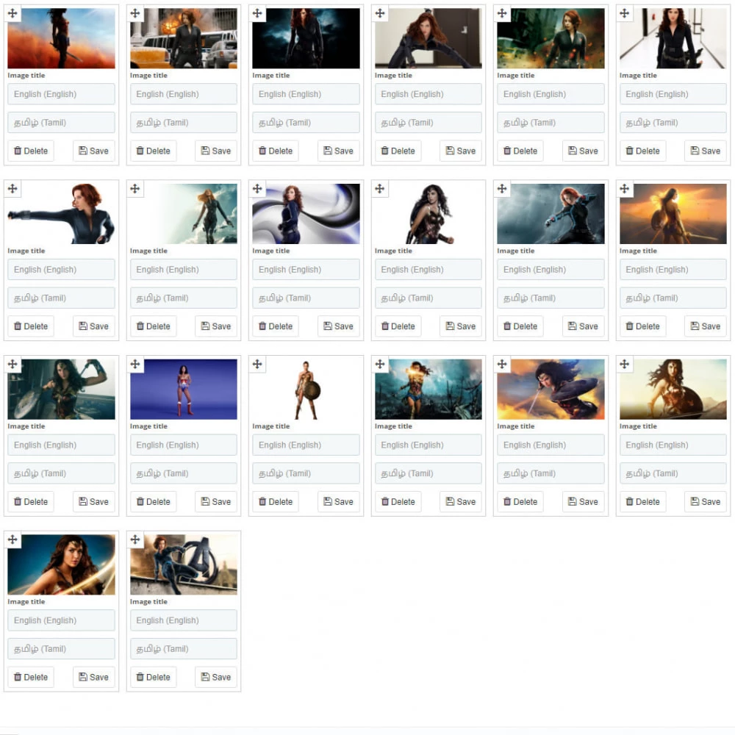Click move handle on outstretched-arm Black Widow card
Screen dimensions: 735x735
(x=12, y=188)
